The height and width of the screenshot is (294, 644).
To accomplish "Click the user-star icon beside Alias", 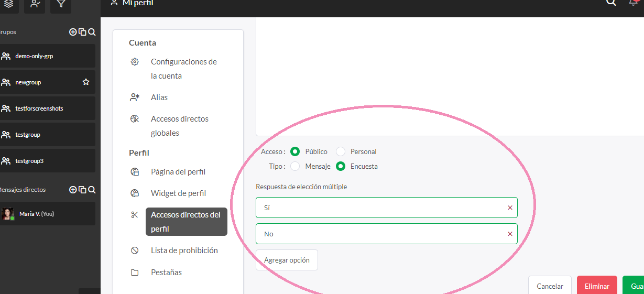I will point(135,97).
